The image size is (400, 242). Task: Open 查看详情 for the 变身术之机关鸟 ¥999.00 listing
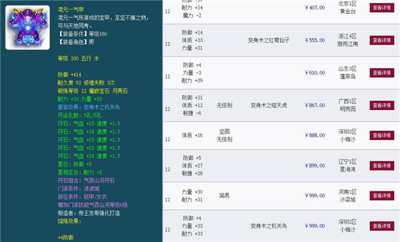382,226
